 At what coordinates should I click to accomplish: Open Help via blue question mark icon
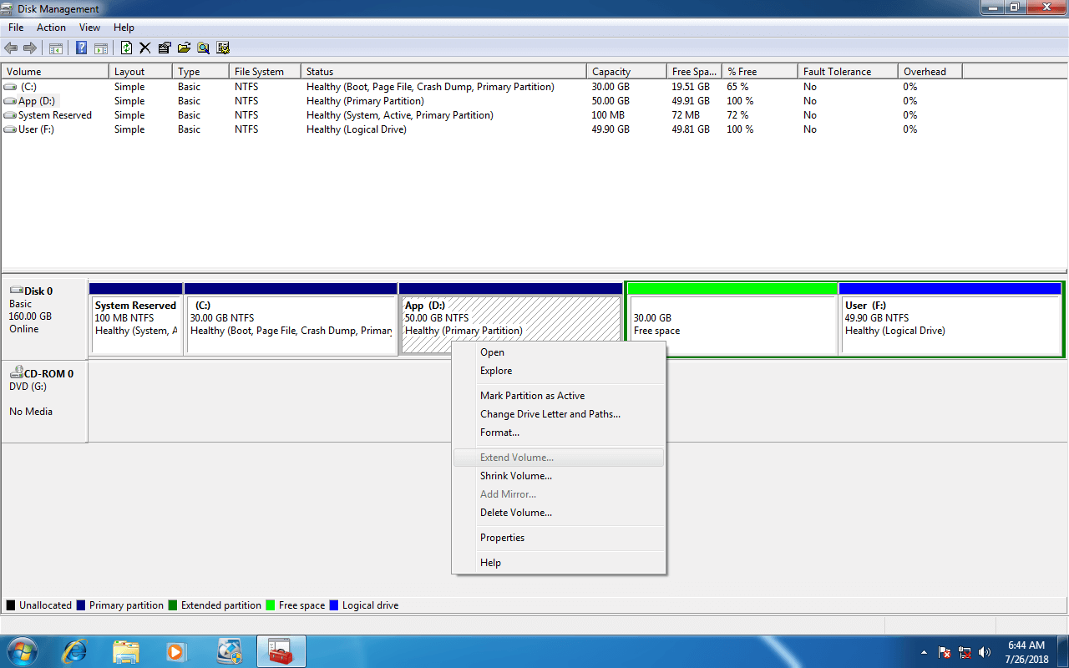click(x=82, y=48)
